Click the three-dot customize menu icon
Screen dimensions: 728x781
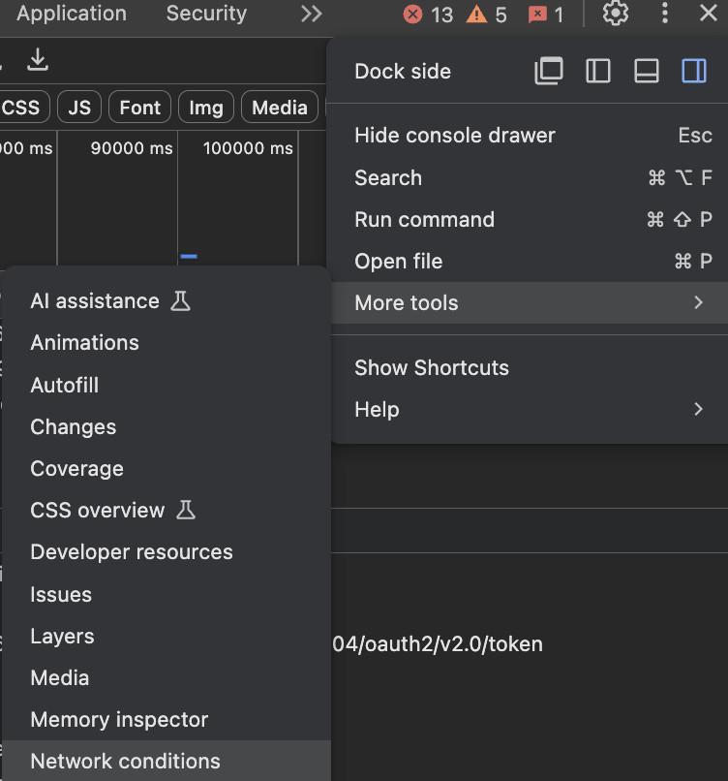point(664,14)
